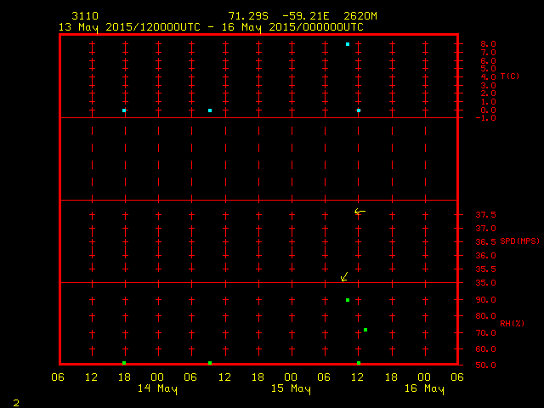This screenshot has width=544, height=408.
Task: Click the 37.5 wind speed tick label
Action: click(x=487, y=215)
